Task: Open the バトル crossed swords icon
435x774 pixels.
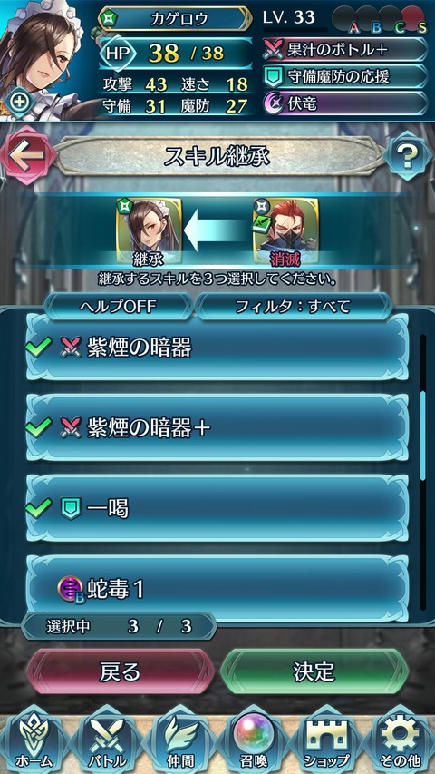Action: (x=107, y=741)
